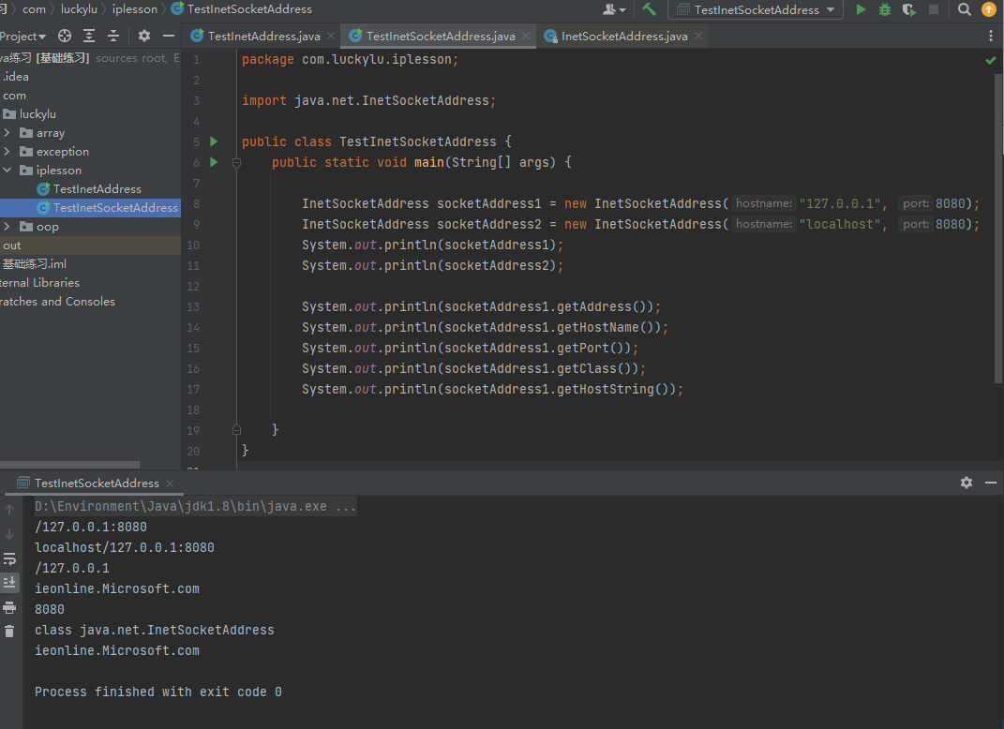Close the TestInetSocketAddress run tab
This screenshot has width=1004, height=729.
click(170, 484)
